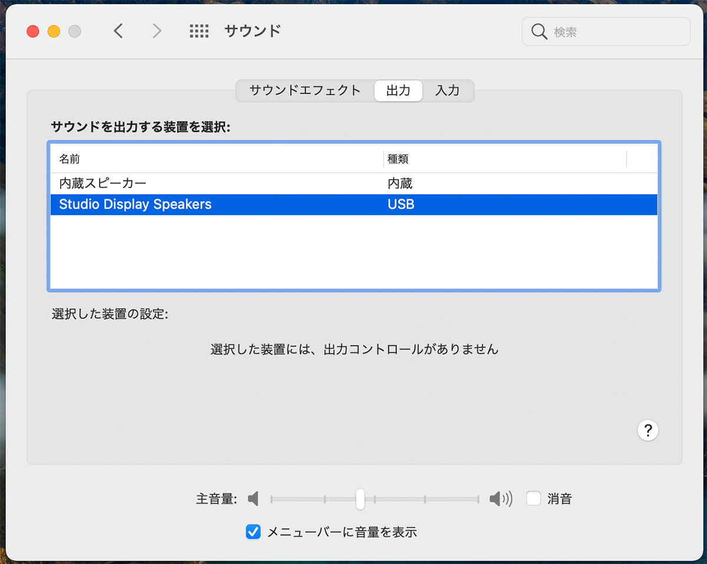Image resolution: width=707 pixels, height=564 pixels.
Task: Select Studio Display Speakers row
Action: pyautogui.click(x=135, y=205)
